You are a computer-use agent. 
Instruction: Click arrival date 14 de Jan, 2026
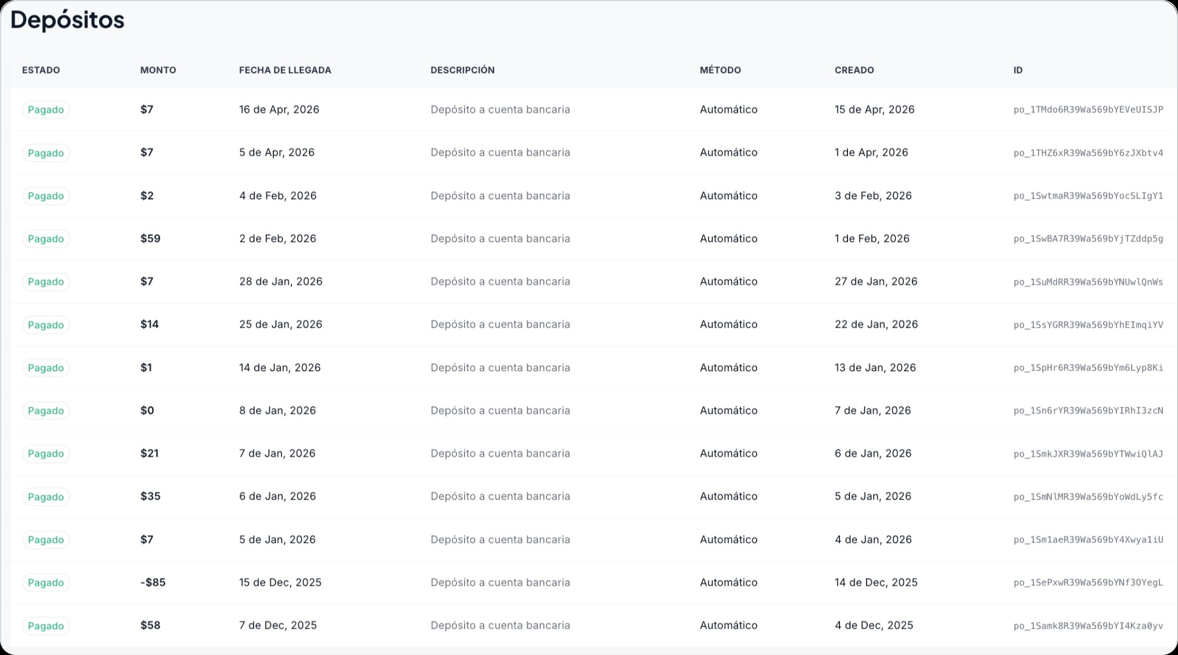point(280,368)
